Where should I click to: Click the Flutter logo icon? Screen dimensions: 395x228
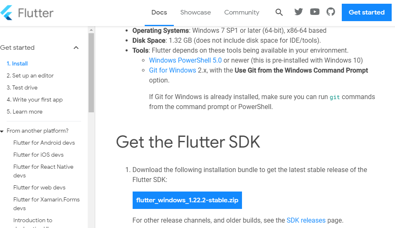6,12
